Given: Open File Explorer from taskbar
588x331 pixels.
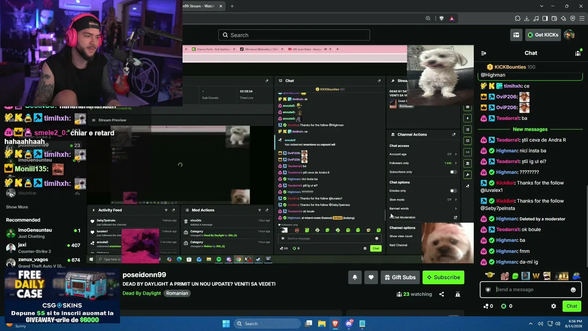Looking at the screenshot, I should [x=322, y=324].
